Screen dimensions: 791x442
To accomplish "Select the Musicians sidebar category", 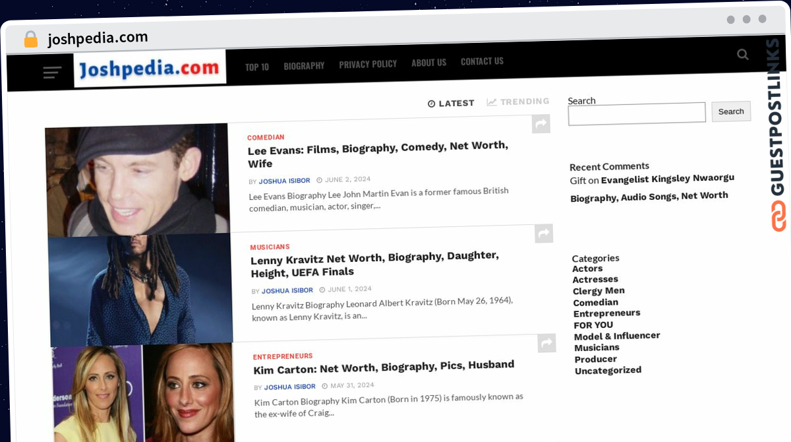I will [x=597, y=348].
